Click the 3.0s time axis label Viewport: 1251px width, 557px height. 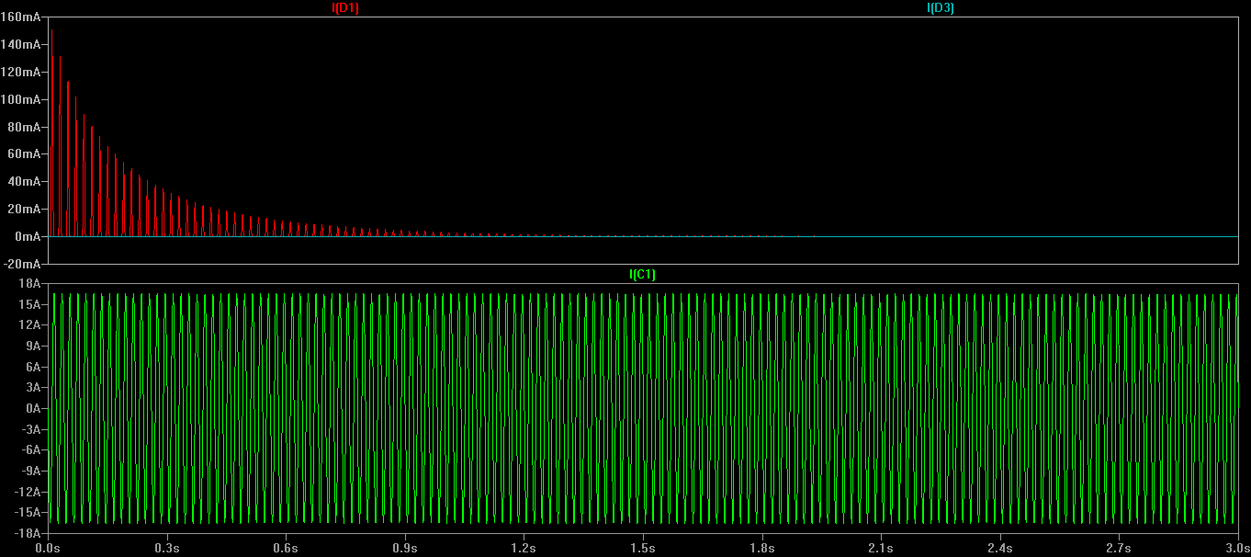1236,548
